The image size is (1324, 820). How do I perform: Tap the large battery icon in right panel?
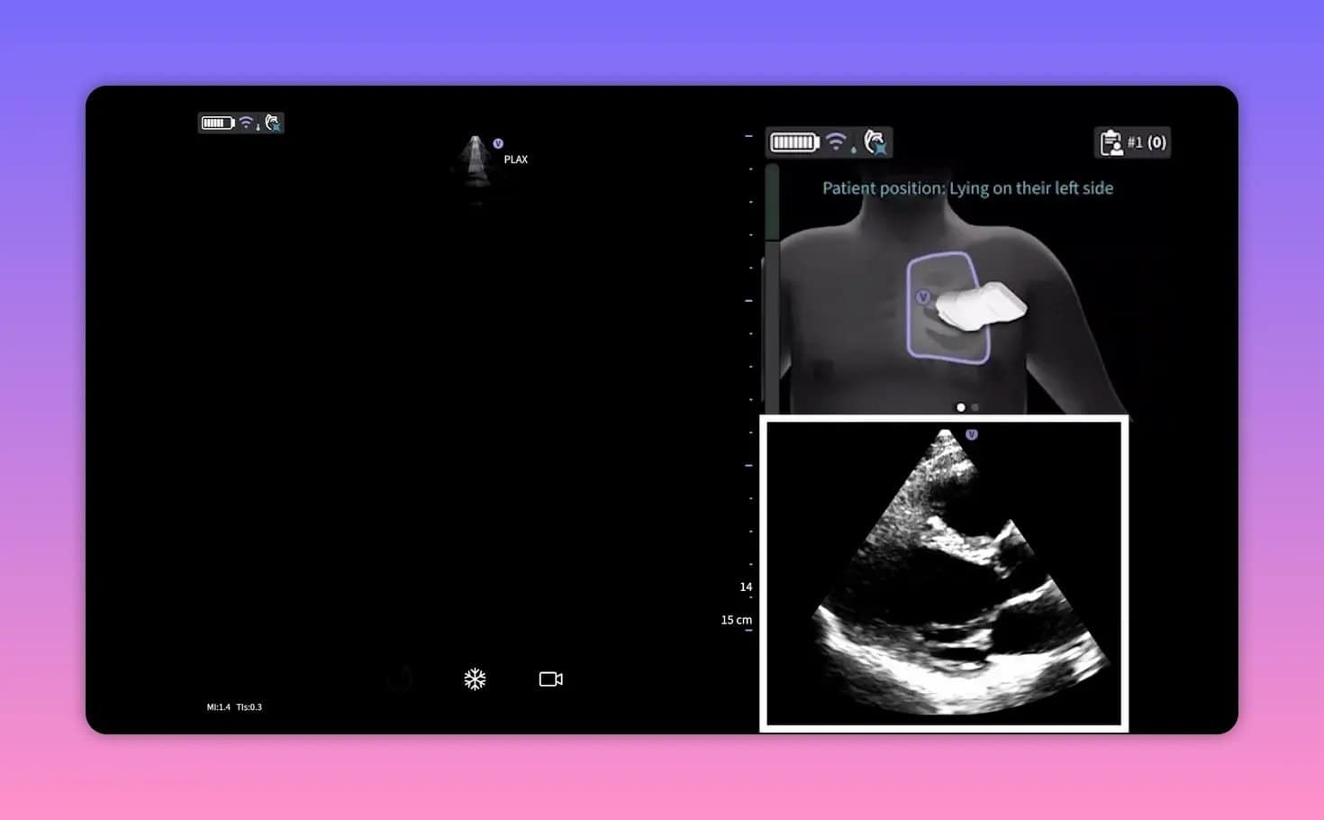793,142
